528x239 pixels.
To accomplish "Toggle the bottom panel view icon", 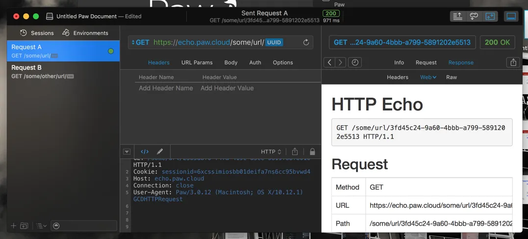I will 511,16.
